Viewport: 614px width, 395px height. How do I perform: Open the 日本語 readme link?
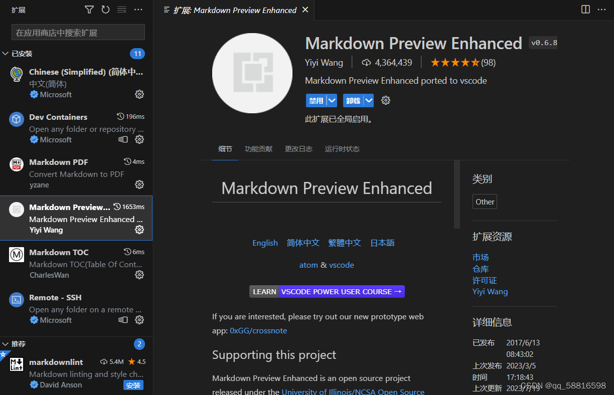[x=382, y=243]
